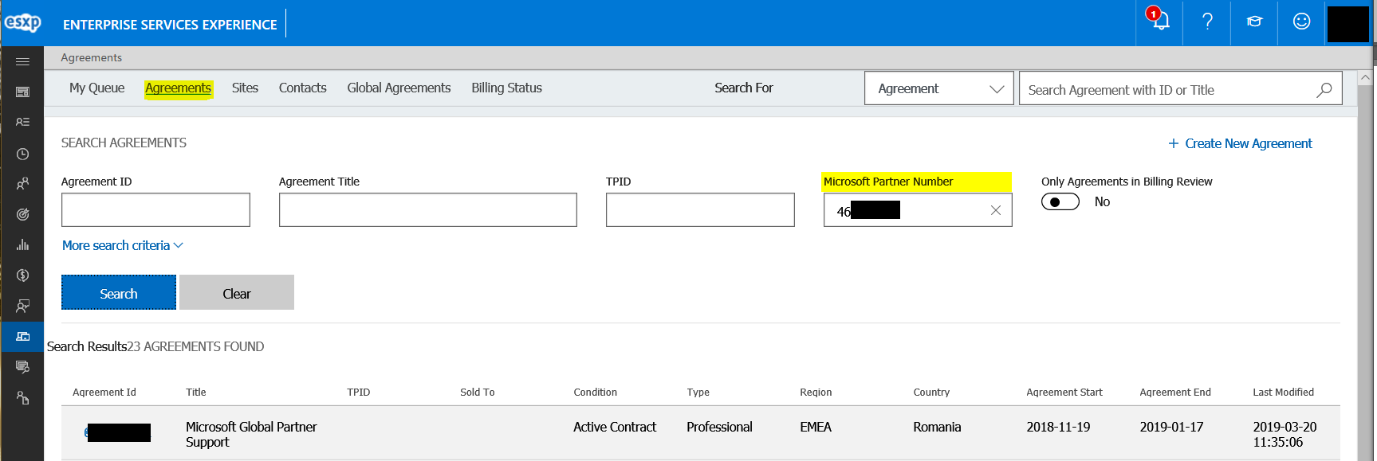Viewport: 1377px width, 461px height.
Task: Open the ESXP logo home link
Action: coord(22,23)
